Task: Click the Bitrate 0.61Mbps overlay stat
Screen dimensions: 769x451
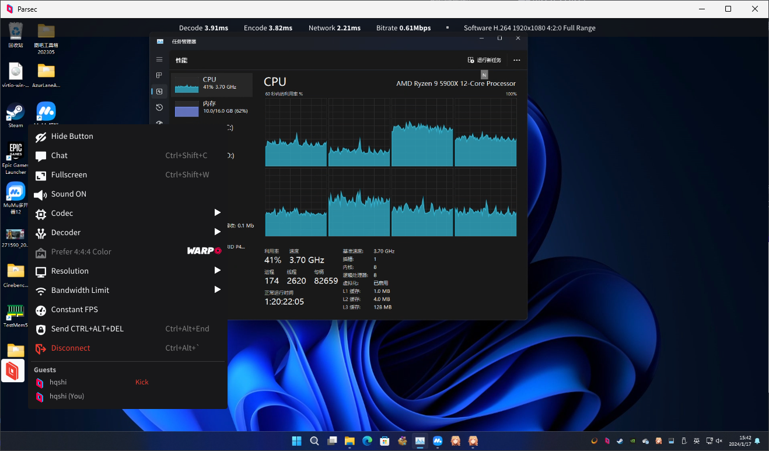Action: (x=403, y=28)
